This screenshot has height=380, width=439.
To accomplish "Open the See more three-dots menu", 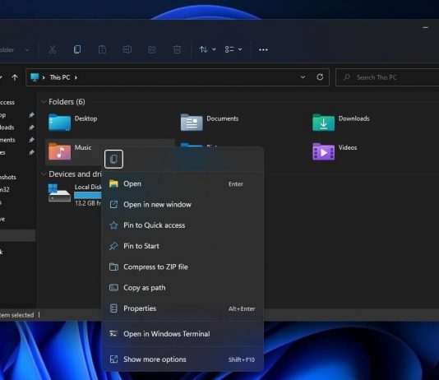I will pos(263,49).
